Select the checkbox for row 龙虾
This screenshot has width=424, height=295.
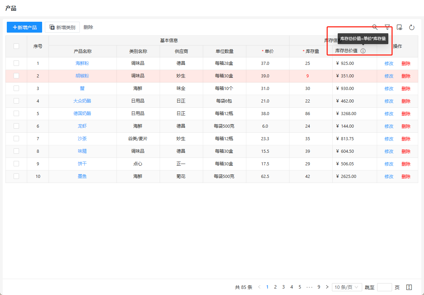(x=16, y=126)
